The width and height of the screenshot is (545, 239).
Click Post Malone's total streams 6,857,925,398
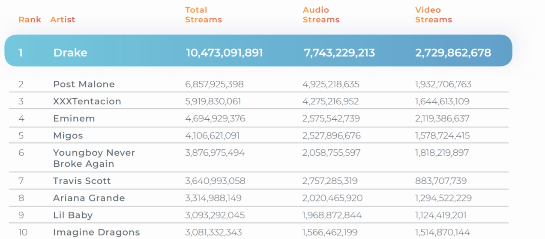coord(214,84)
